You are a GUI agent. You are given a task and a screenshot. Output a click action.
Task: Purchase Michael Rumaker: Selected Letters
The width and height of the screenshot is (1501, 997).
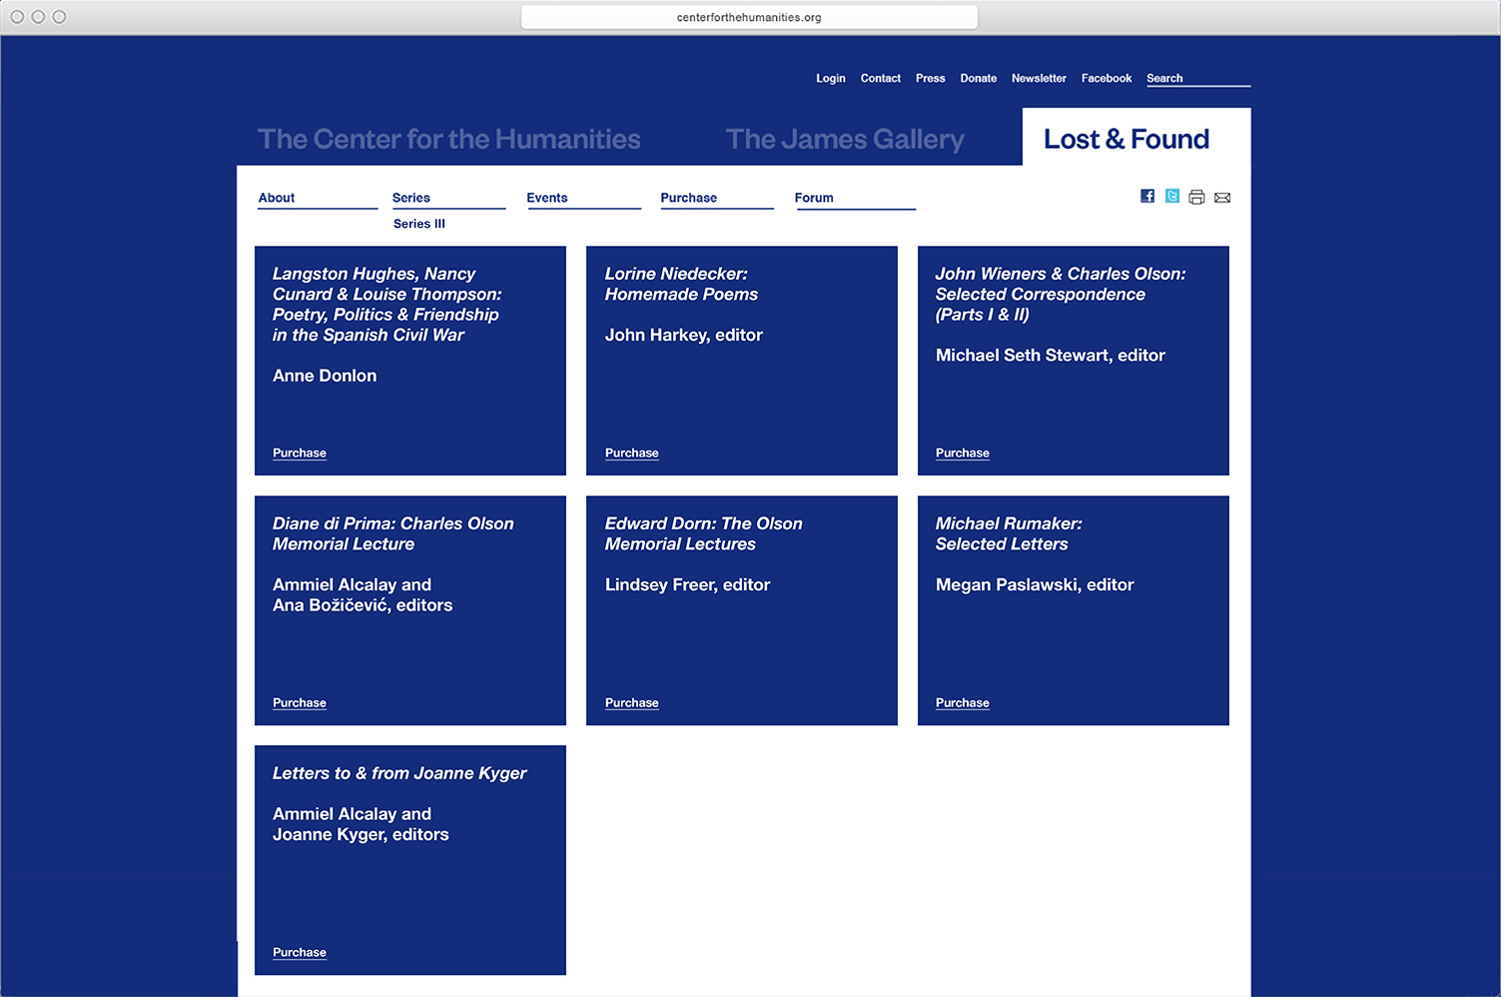click(963, 702)
